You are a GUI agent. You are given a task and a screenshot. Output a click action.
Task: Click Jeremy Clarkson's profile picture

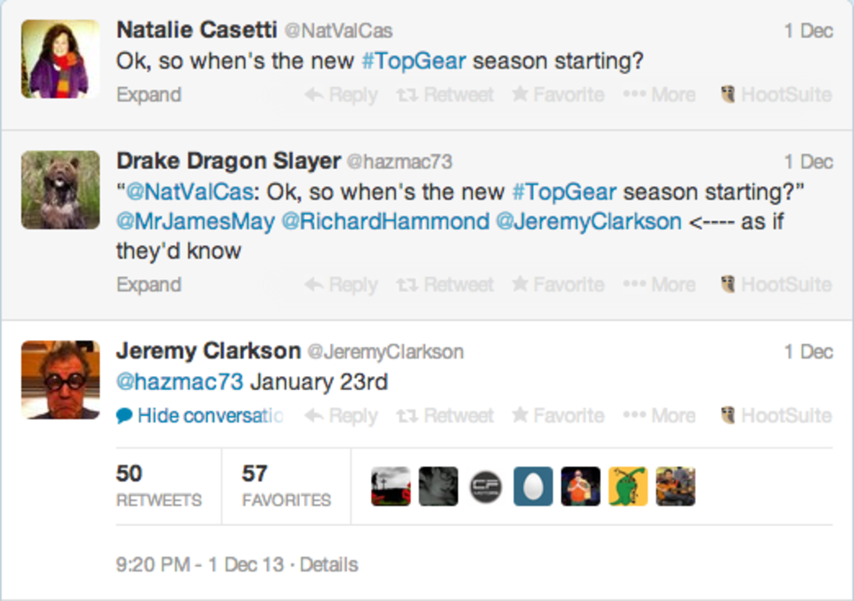[61, 380]
